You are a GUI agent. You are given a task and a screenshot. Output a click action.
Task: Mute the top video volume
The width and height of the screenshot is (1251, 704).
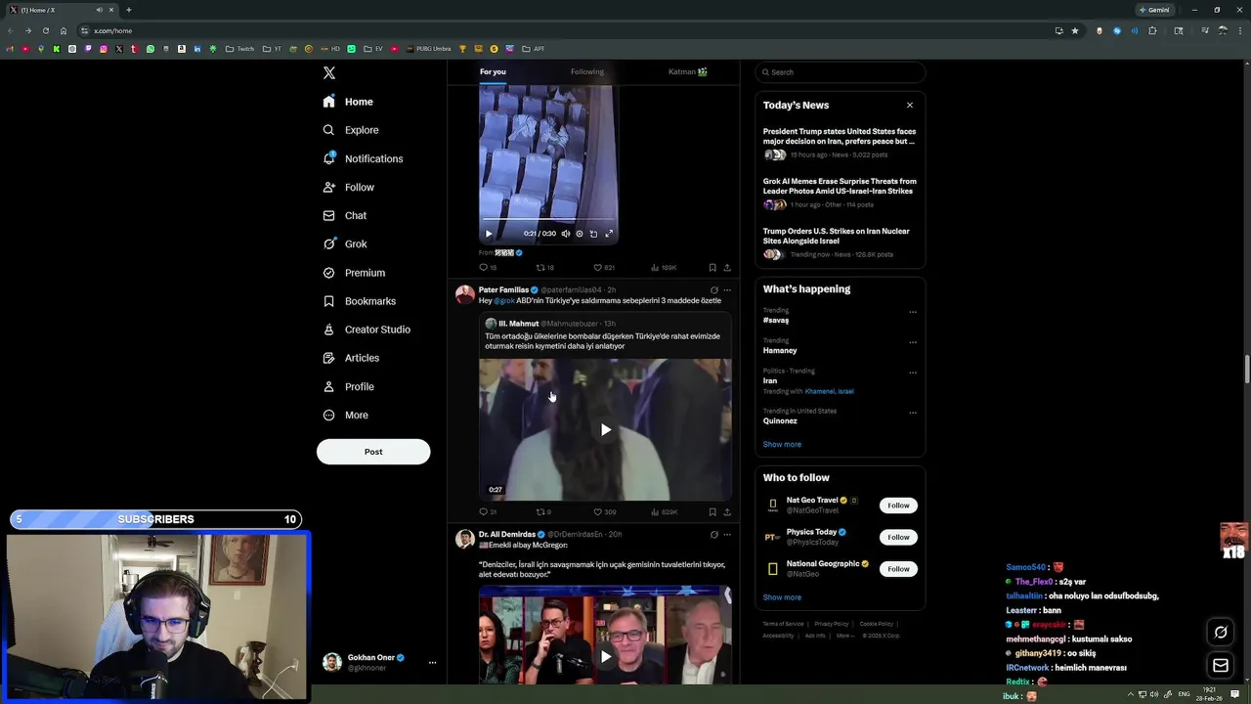(565, 234)
